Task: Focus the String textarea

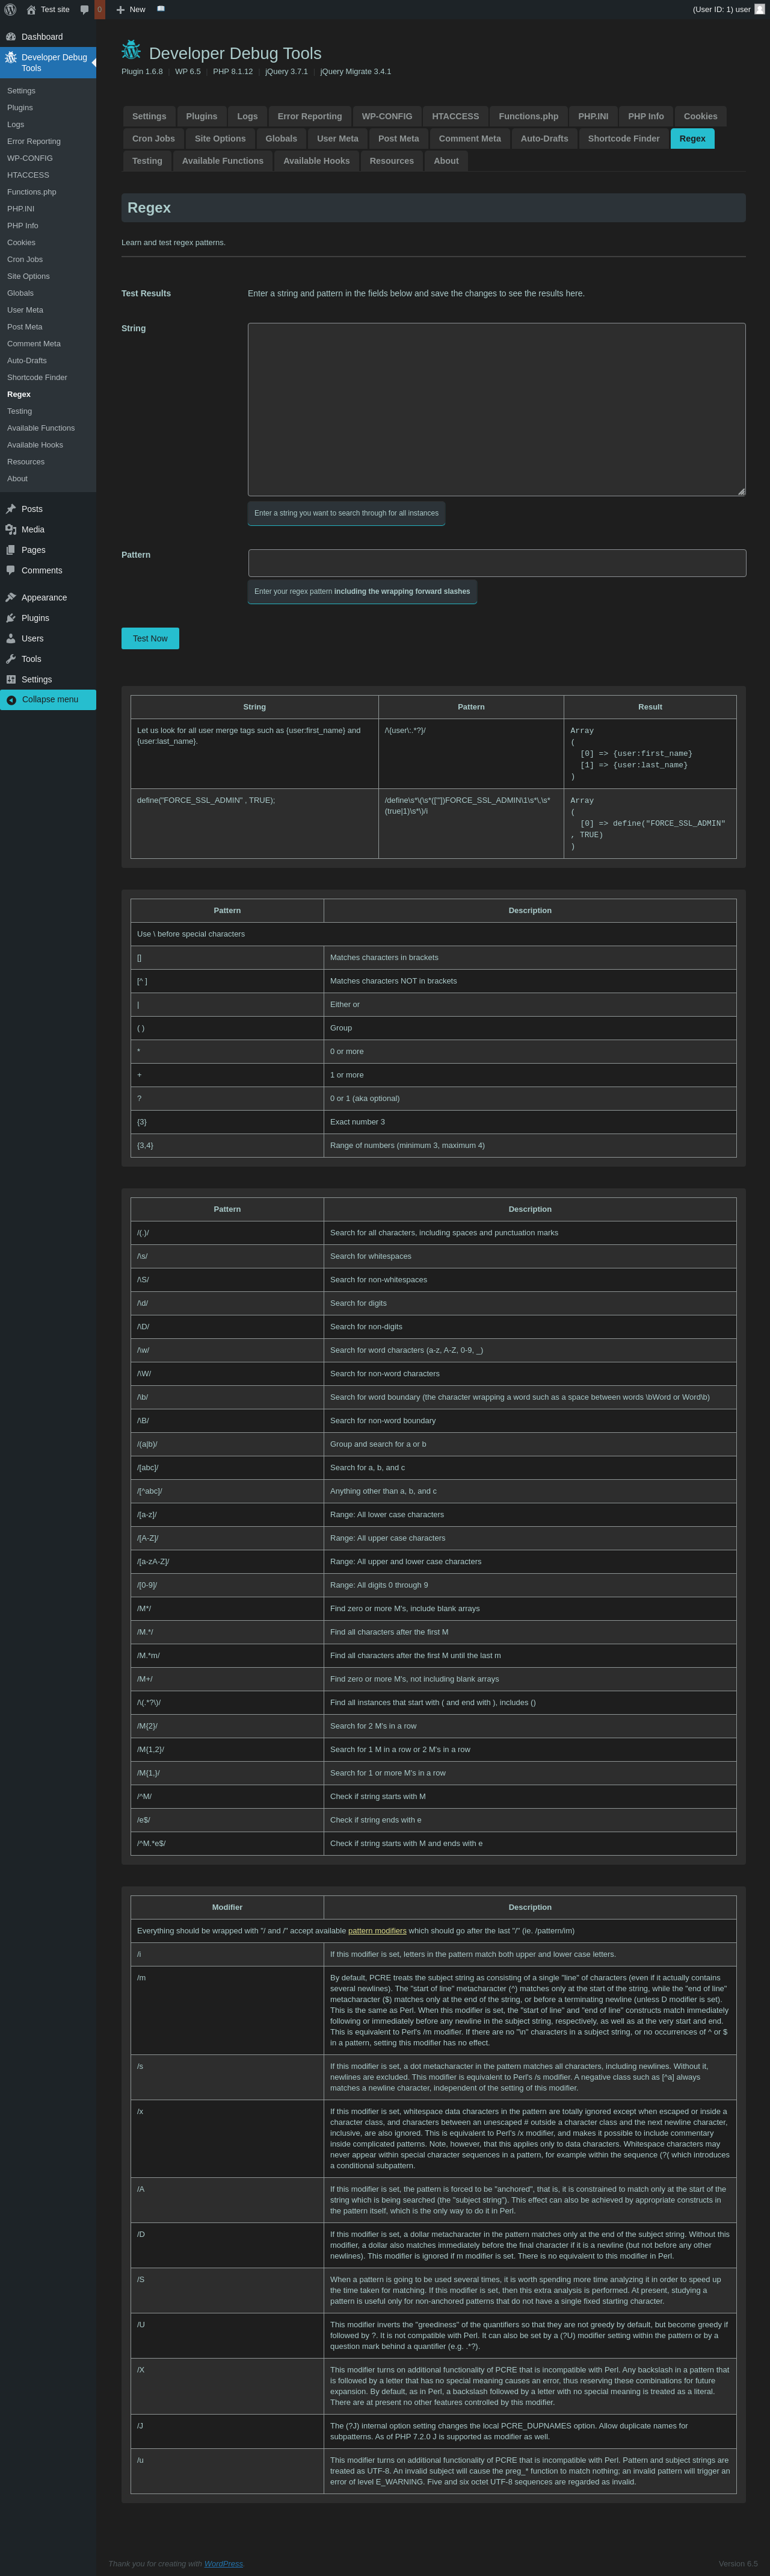Action: [x=496, y=409]
